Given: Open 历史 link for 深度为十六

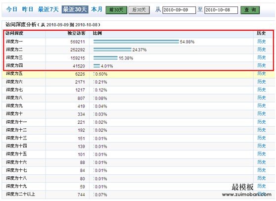Looking at the screenshot, I should click(261, 162).
